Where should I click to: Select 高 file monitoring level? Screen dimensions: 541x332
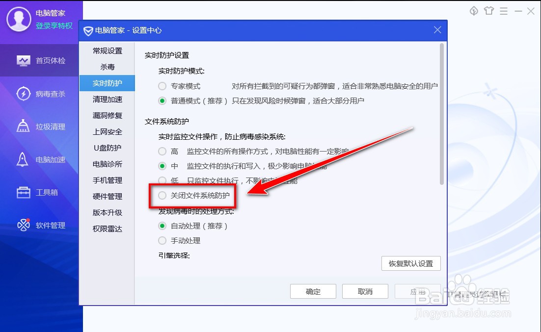[x=162, y=151]
